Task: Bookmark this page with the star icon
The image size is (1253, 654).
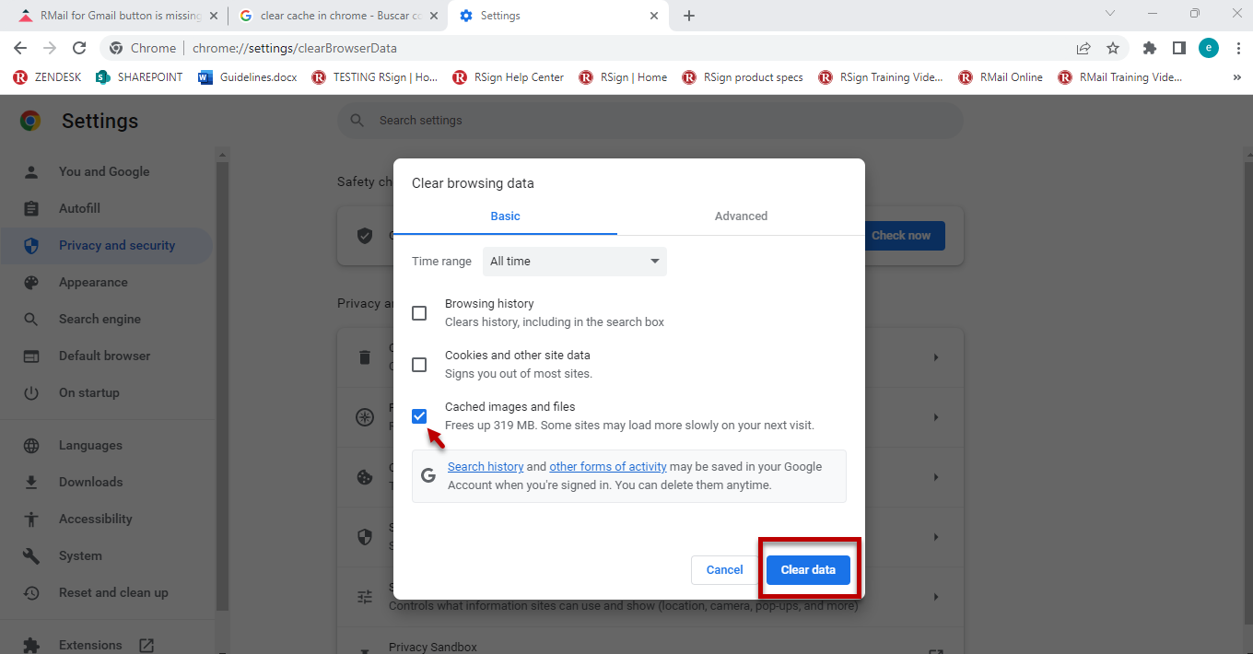Action: tap(1113, 48)
